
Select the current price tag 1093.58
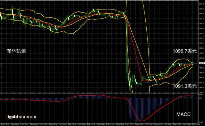[x=202, y=63]
